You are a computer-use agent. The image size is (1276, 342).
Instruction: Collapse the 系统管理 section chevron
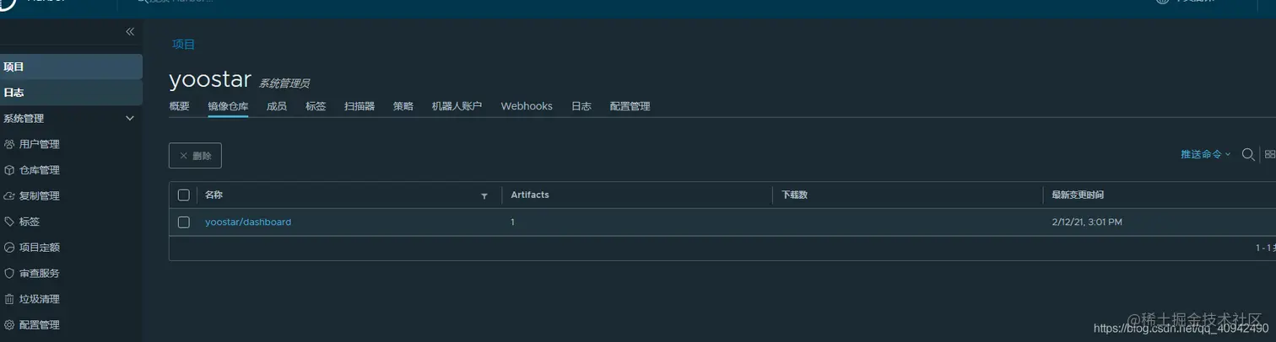[130, 119]
